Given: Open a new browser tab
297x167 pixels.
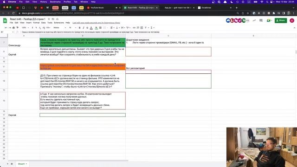Looking at the screenshot, I should coord(237,8).
